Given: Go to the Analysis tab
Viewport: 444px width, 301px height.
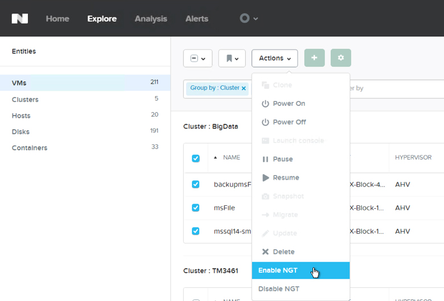Looking at the screenshot, I should (x=151, y=19).
